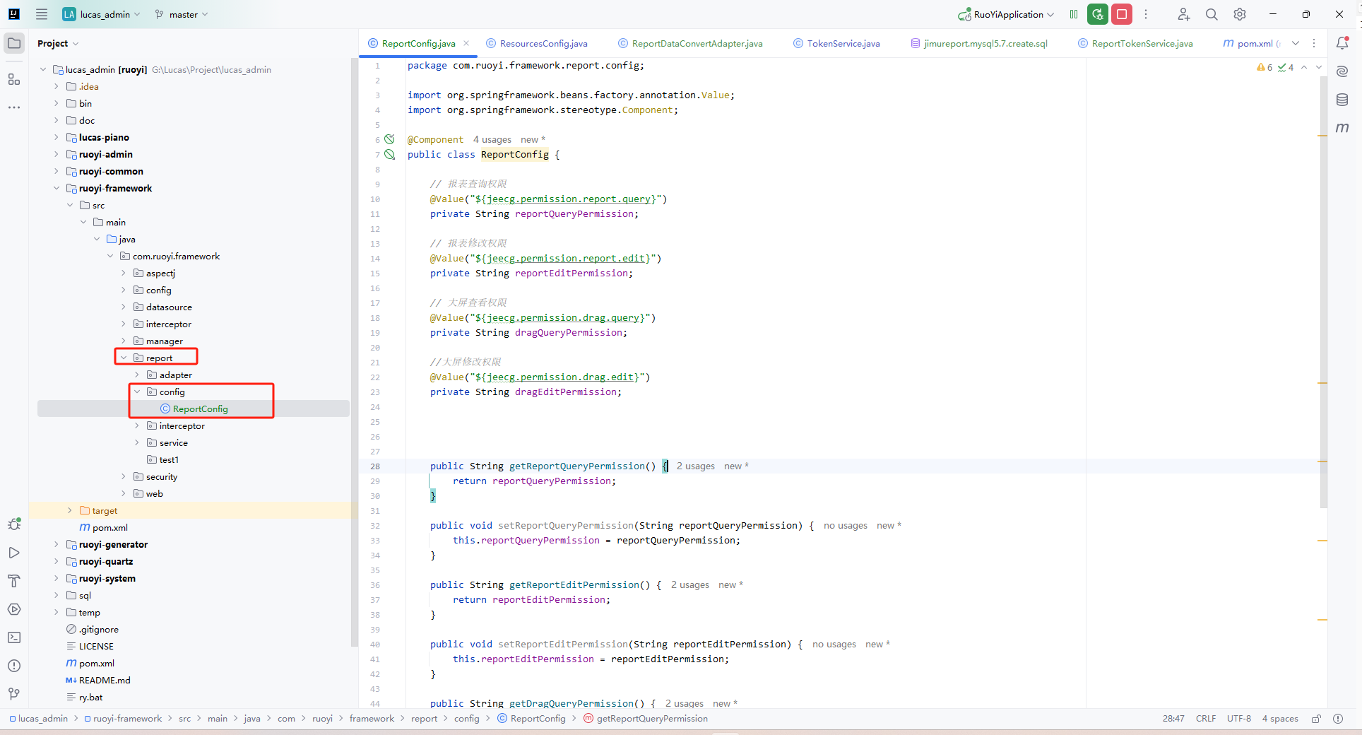Click 4 spaces indent setting
Viewport: 1362px width, 735px height.
click(1280, 719)
